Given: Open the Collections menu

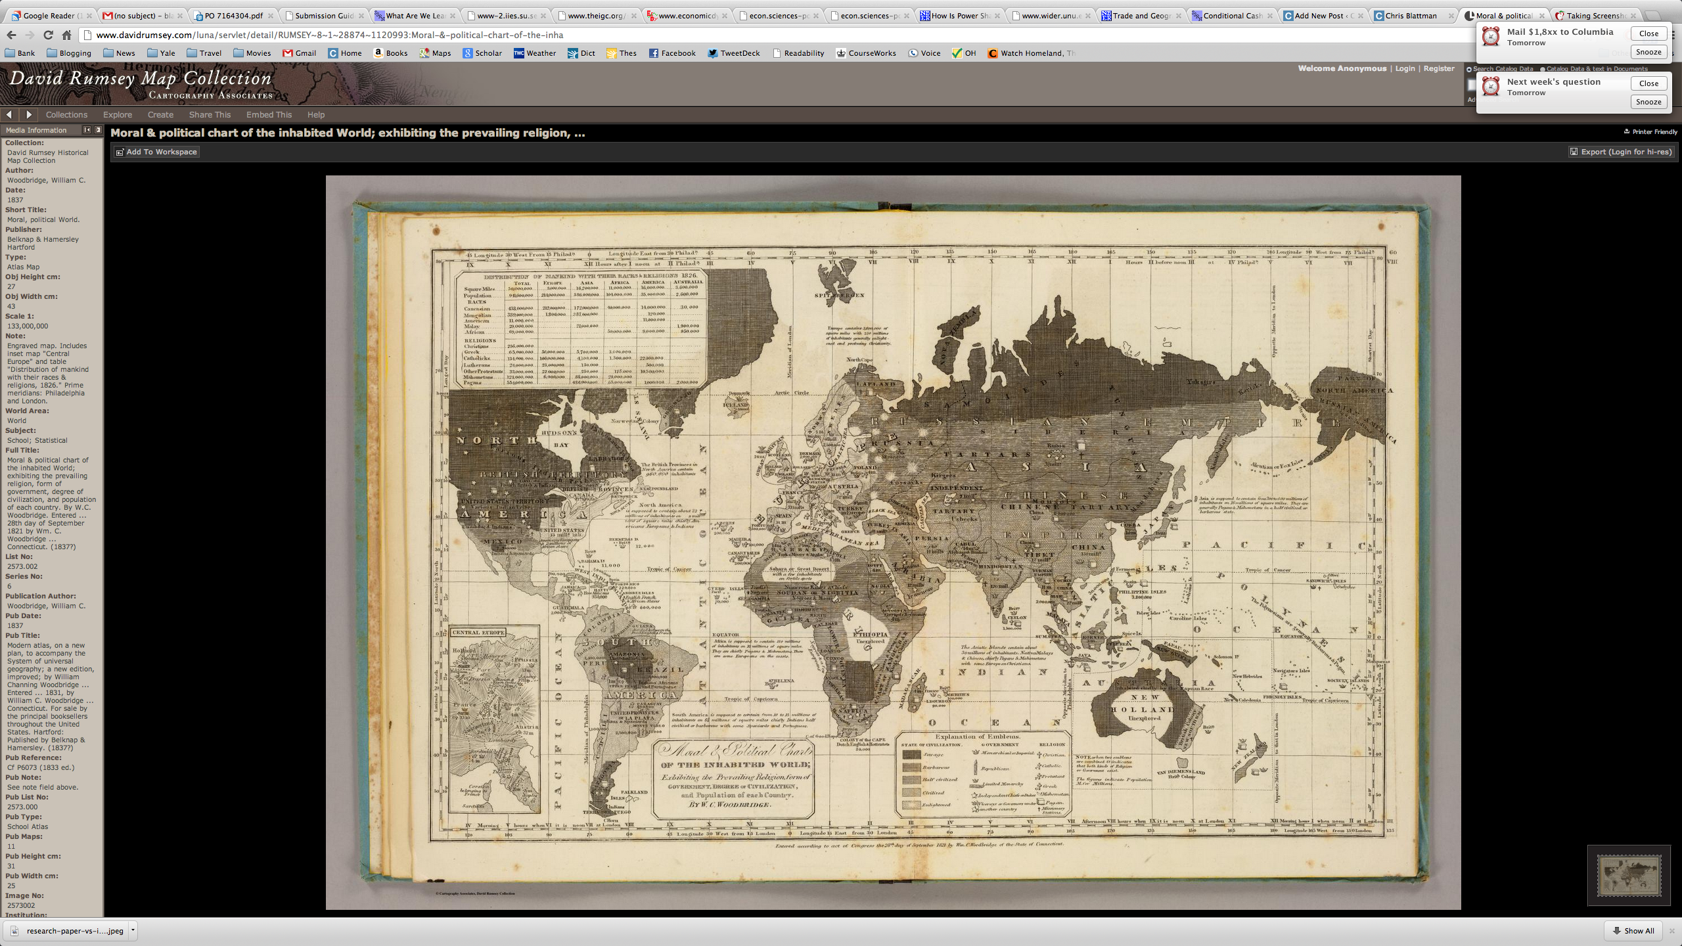Looking at the screenshot, I should pos(66,114).
